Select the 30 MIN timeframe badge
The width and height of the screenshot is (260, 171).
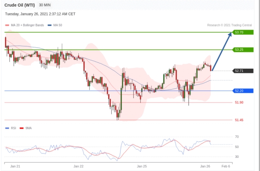(x=45, y=5)
